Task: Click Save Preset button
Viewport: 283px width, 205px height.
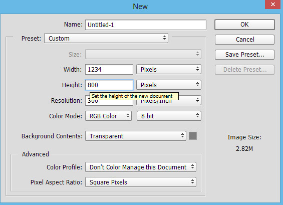Action: (x=244, y=55)
